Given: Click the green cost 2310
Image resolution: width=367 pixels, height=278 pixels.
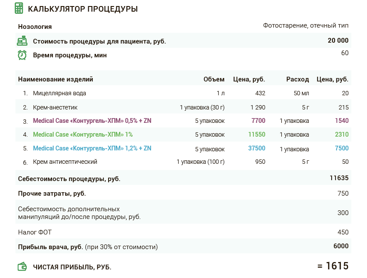Looking at the screenshot, I should [342, 134].
